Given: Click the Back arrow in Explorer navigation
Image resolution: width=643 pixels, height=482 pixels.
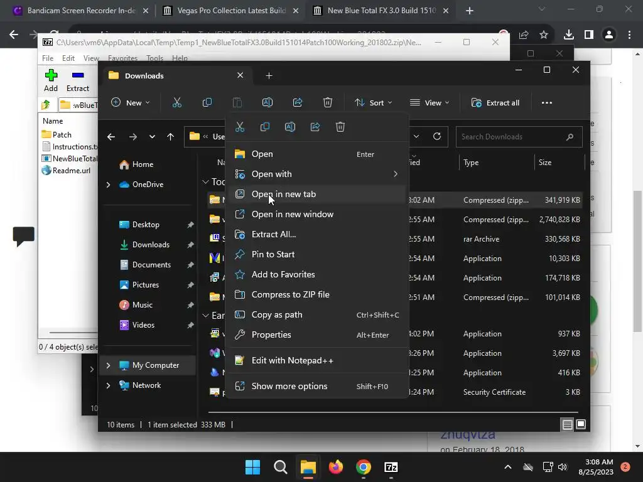Looking at the screenshot, I should [111, 137].
